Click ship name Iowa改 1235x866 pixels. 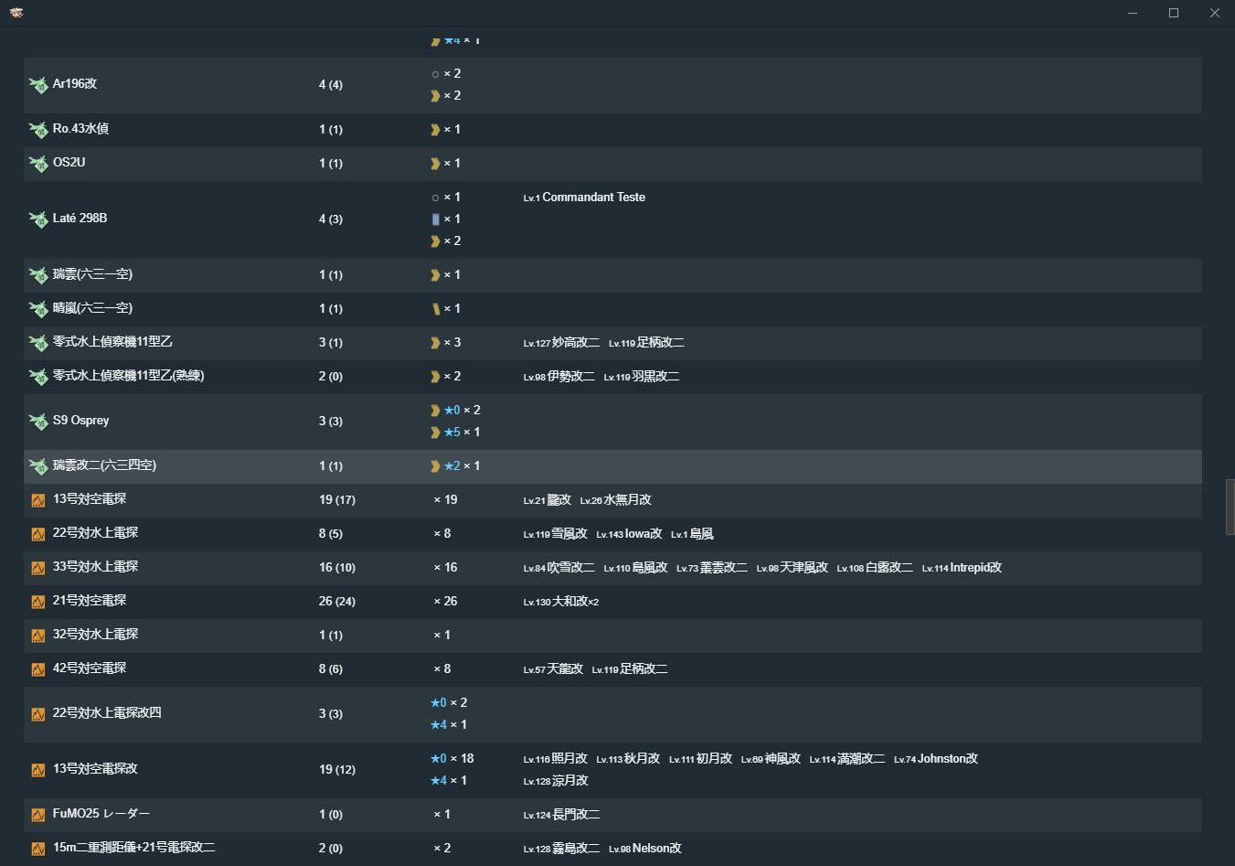pyautogui.click(x=644, y=534)
